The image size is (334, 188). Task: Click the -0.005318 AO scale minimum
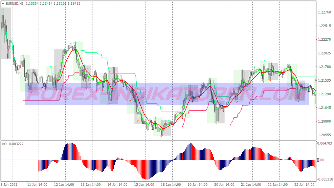pos(325,179)
